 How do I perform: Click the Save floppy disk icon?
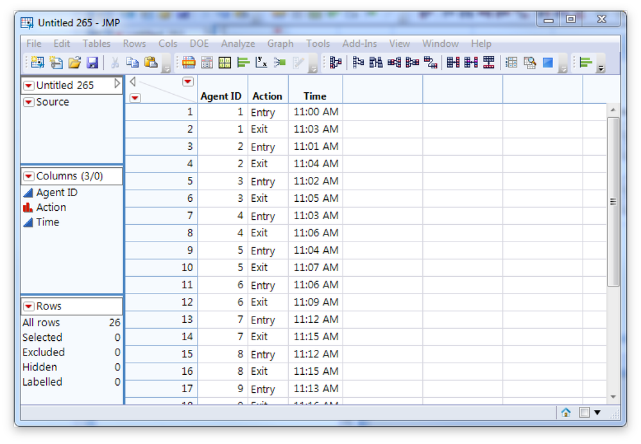tap(93, 62)
